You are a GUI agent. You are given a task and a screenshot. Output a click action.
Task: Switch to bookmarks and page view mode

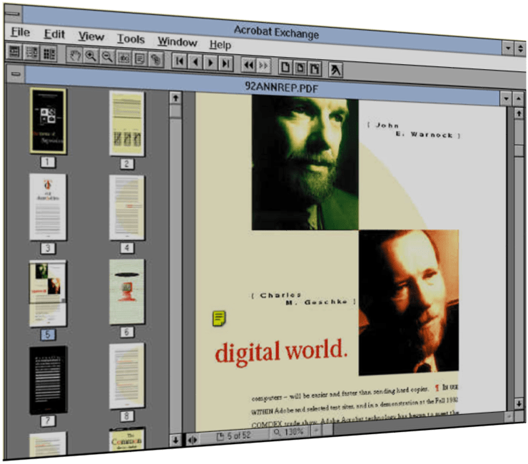click(x=31, y=52)
